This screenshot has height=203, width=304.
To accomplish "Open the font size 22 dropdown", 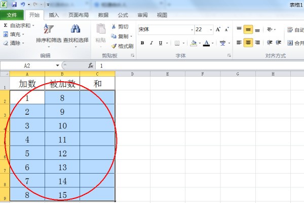I will click(x=211, y=30).
